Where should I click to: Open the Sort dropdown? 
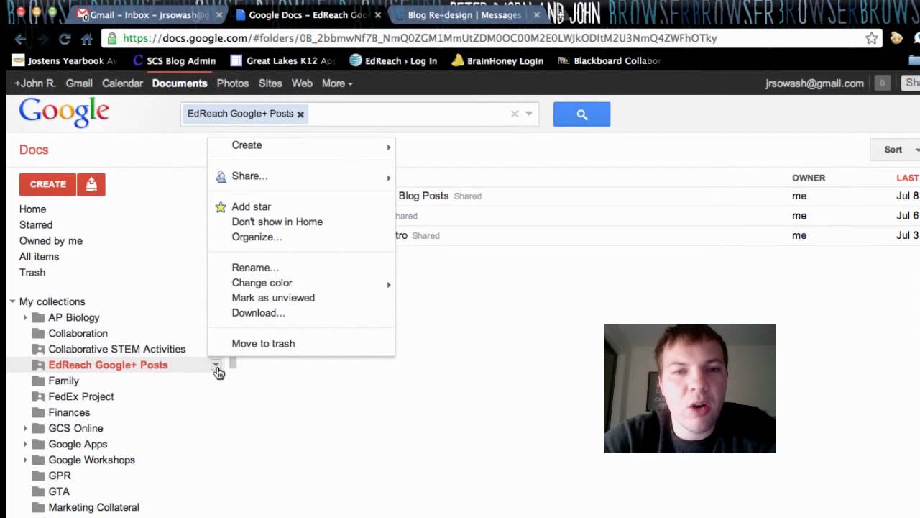[896, 150]
